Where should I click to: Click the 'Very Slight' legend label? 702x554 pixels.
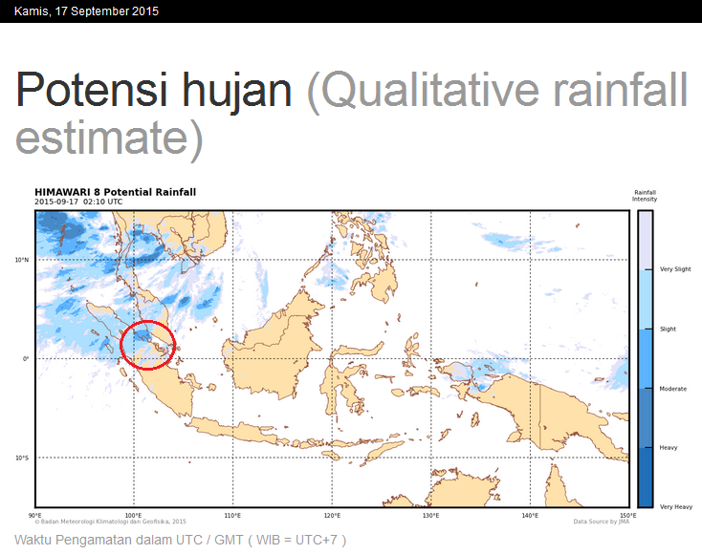(675, 269)
